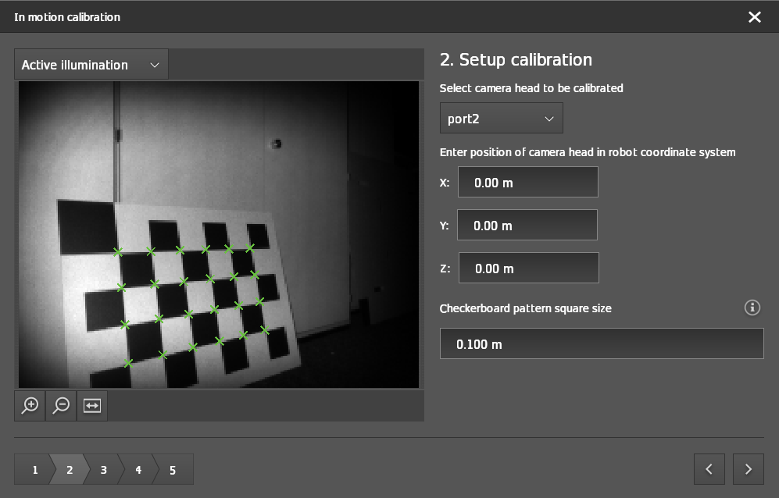Viewport: 779px width, 498px height.
Task: Open the Active illumination dropdown
Action: (x=91, y=65)
